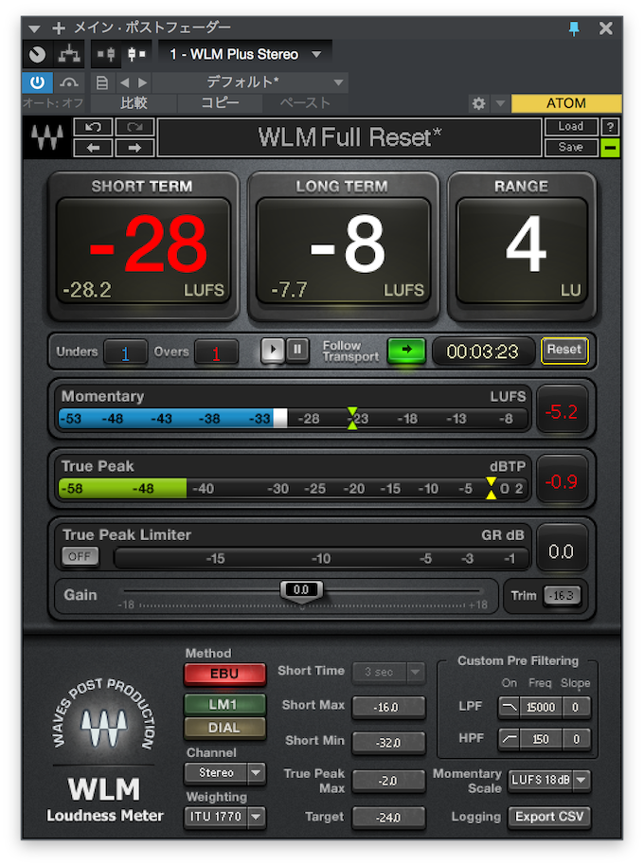Click the Save button

point(571,148)
